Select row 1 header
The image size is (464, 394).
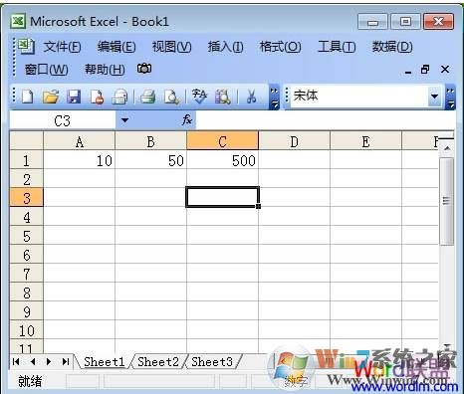tap(27, 160)
